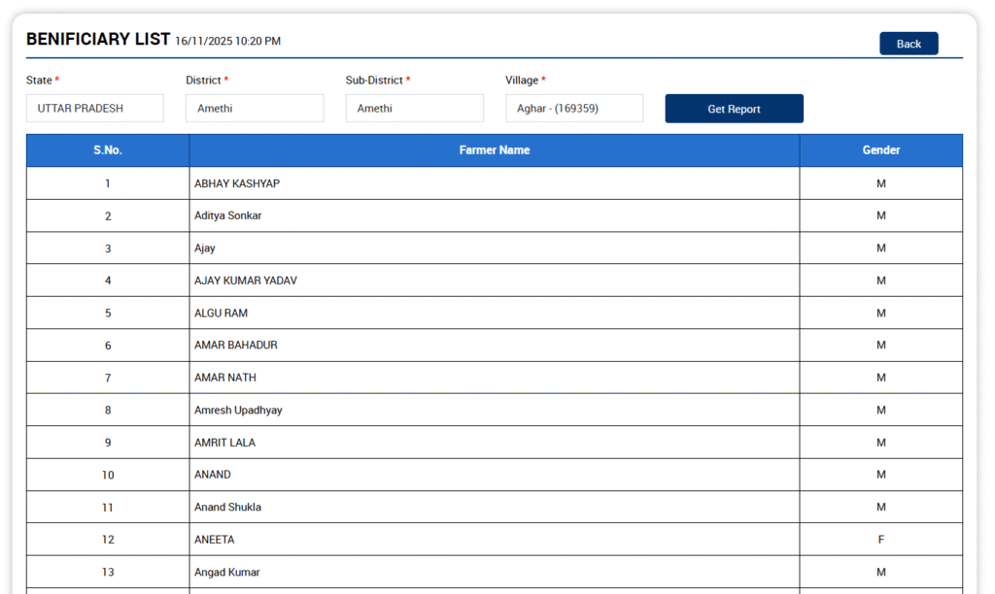The width and height of the screenshot is (995, 594).
Task: Select the Village field showing Aghar
Action: click(x=573, y=109)
